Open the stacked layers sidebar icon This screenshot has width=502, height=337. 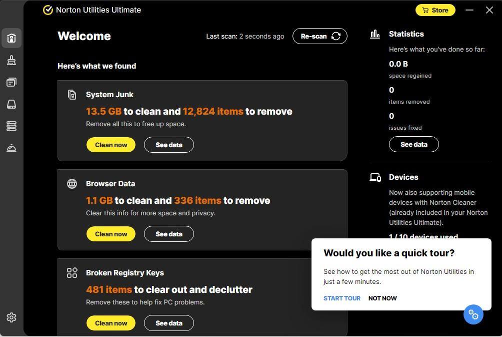[x=11, y=126]
